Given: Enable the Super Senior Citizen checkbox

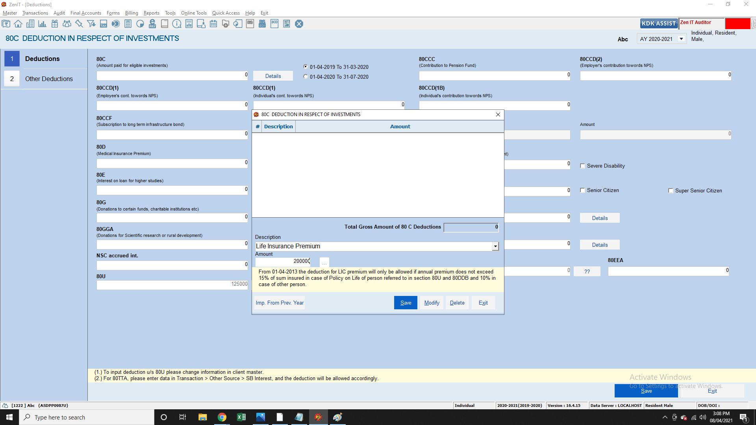Looking at the screenshot, I should pos(671,191).
